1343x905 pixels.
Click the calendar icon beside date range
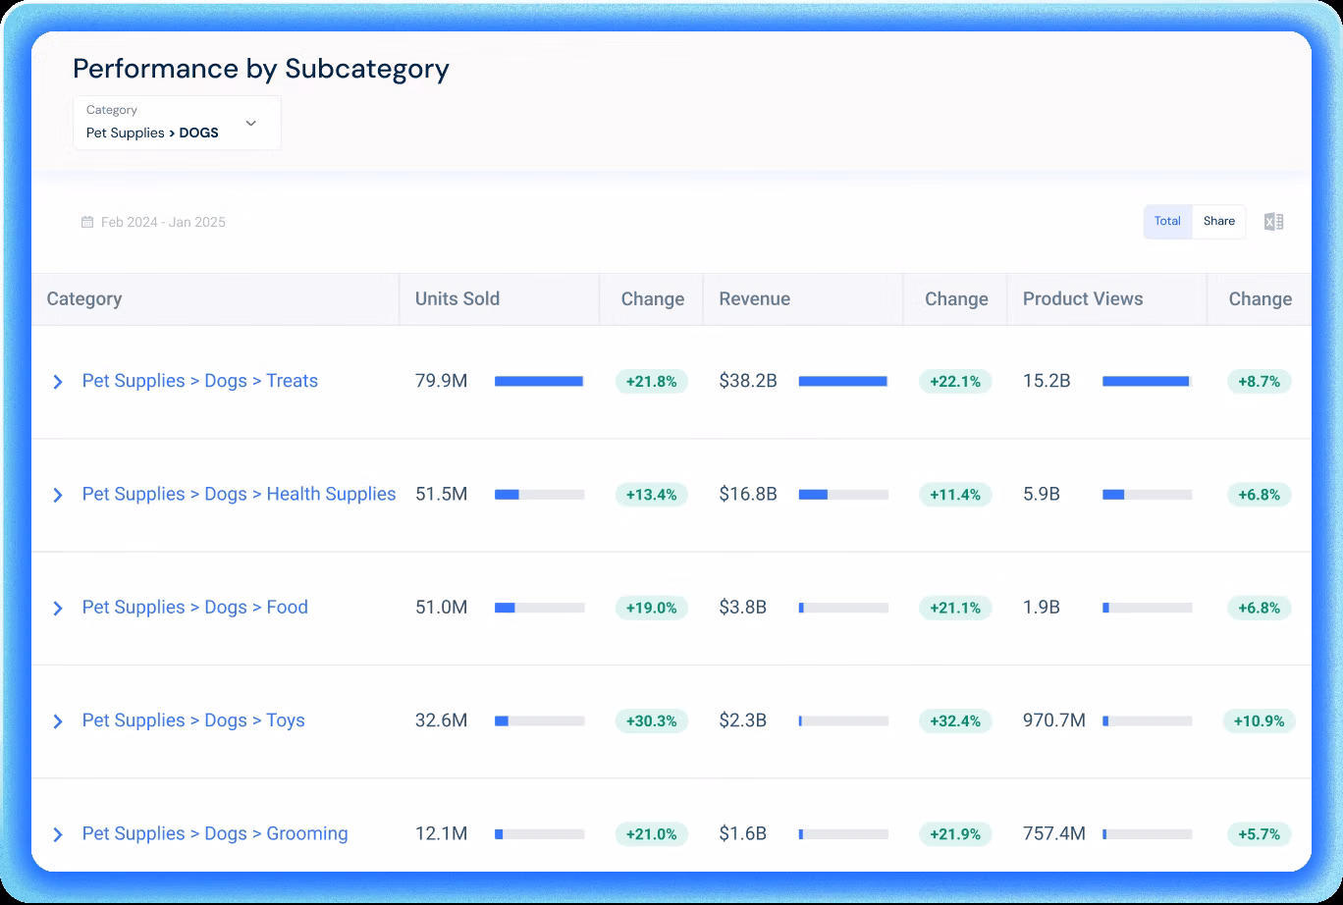point(87,223)
